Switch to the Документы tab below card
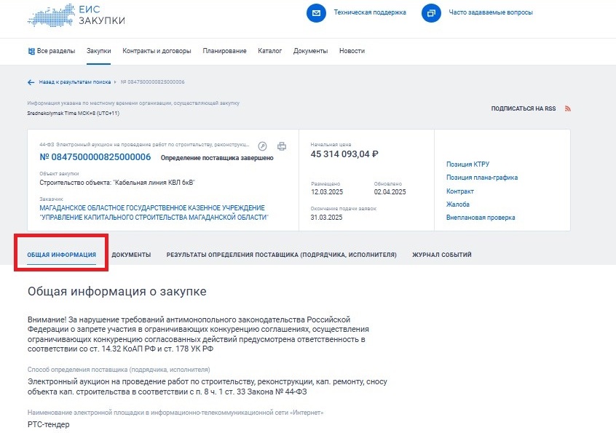 click(x=131, y=255)
